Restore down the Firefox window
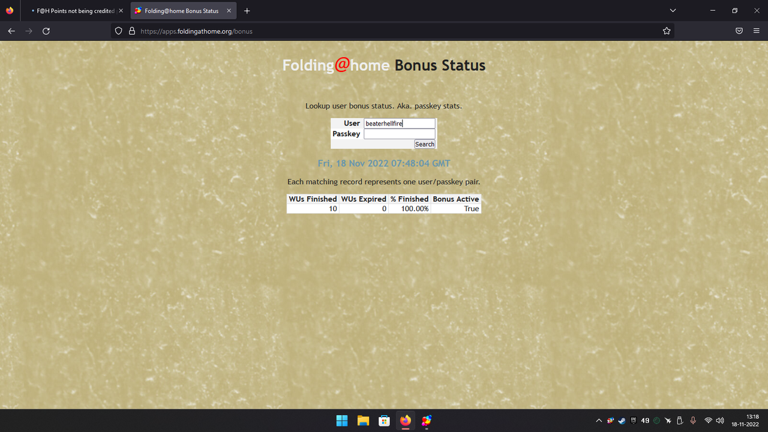 (734, 11)
